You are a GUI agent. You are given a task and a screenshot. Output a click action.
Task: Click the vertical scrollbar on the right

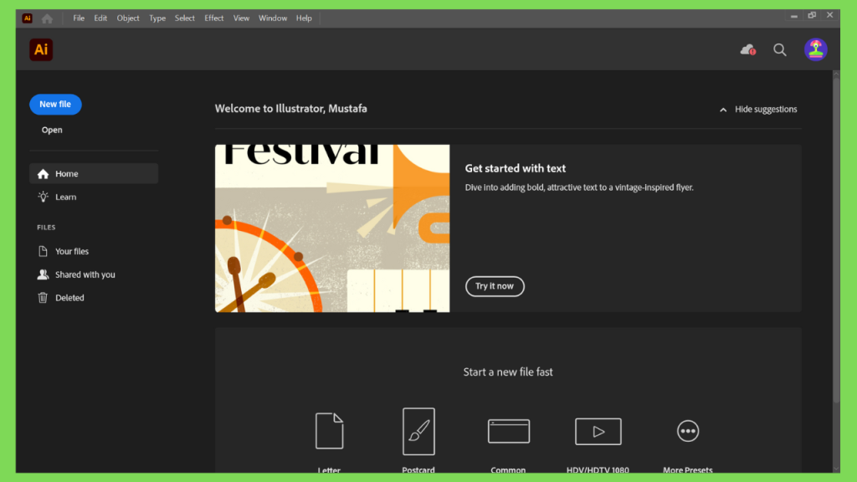[x=836, y=240]
